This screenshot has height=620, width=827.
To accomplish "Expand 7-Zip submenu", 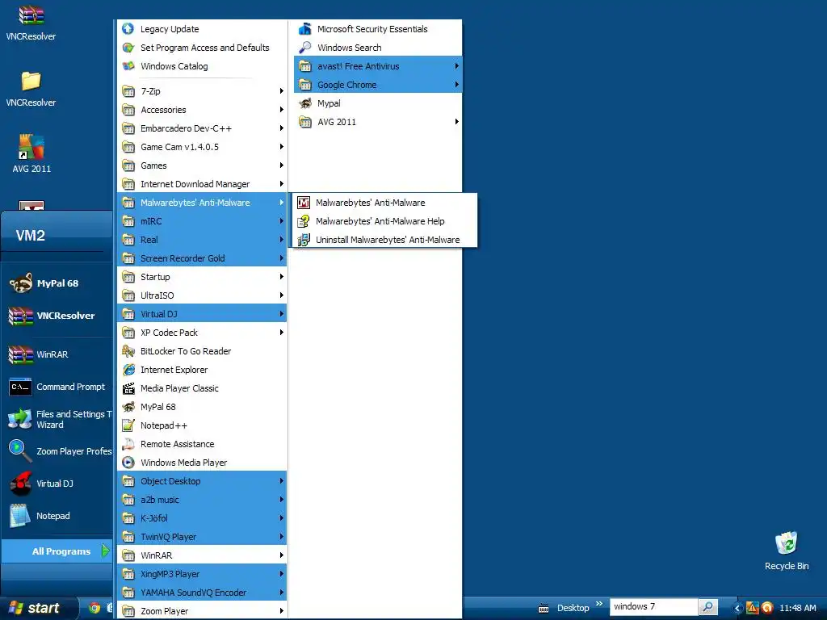I will (x=201, y=91).
